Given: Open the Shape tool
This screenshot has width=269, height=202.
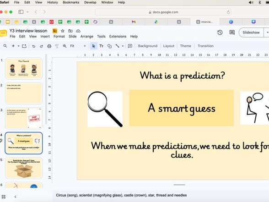Looking at the screenshot, I should [x=109, y=46].
